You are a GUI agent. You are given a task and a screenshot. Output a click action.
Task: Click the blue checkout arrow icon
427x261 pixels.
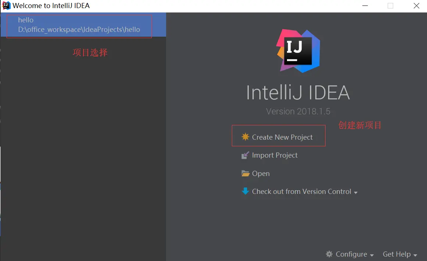coord(245,191)
